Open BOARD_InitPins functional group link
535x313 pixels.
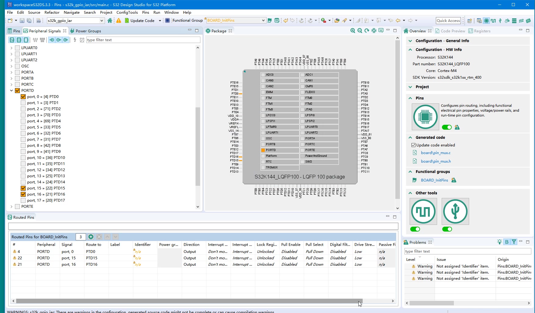point(434,180)
